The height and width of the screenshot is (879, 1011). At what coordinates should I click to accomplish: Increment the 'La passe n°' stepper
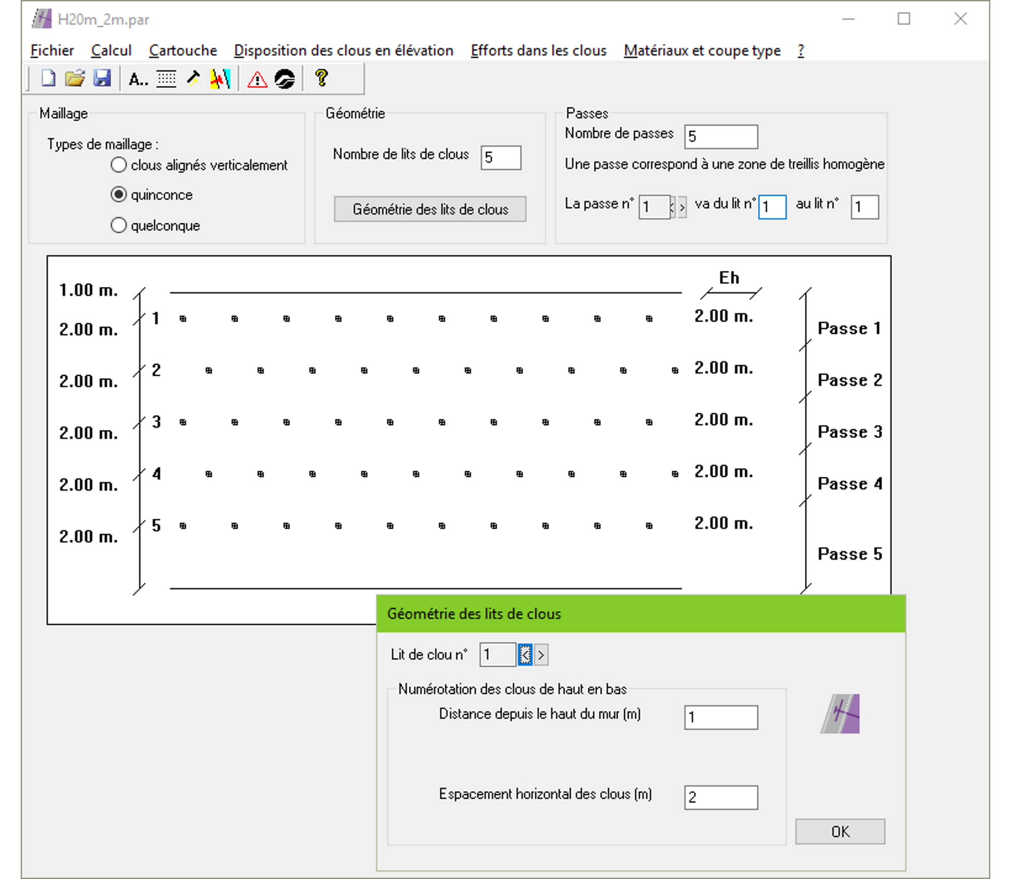pyautogui.click(x=682, y=207)
